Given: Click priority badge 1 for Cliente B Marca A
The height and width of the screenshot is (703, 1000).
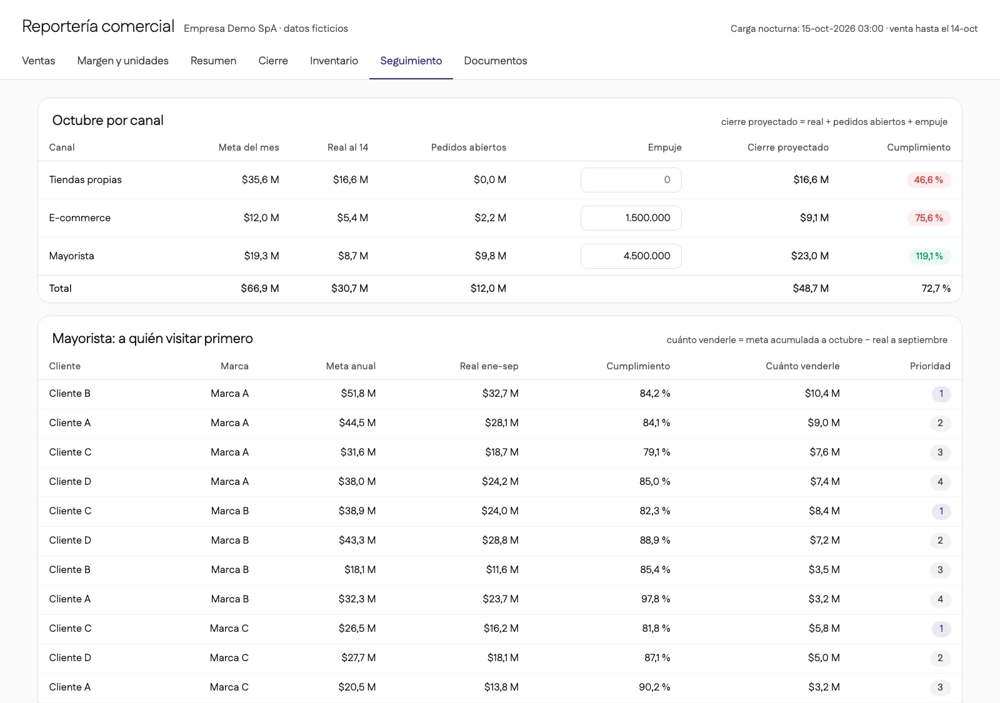Looking at the screenshot, I should [941, 394].
